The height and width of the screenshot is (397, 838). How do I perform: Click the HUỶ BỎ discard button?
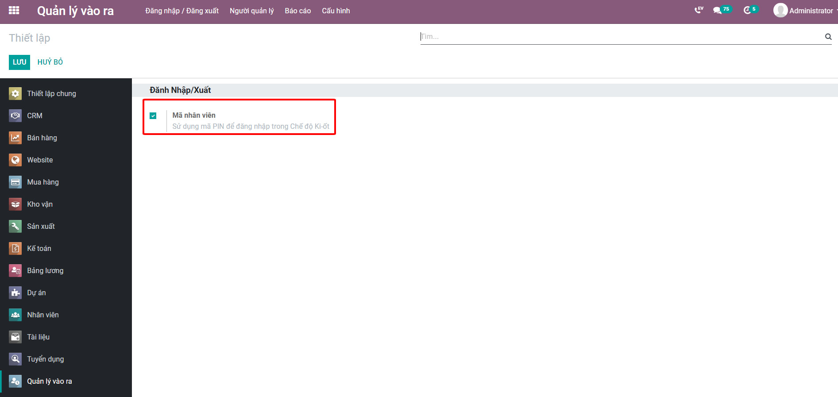pyautogui.click(x=50, y=62)
